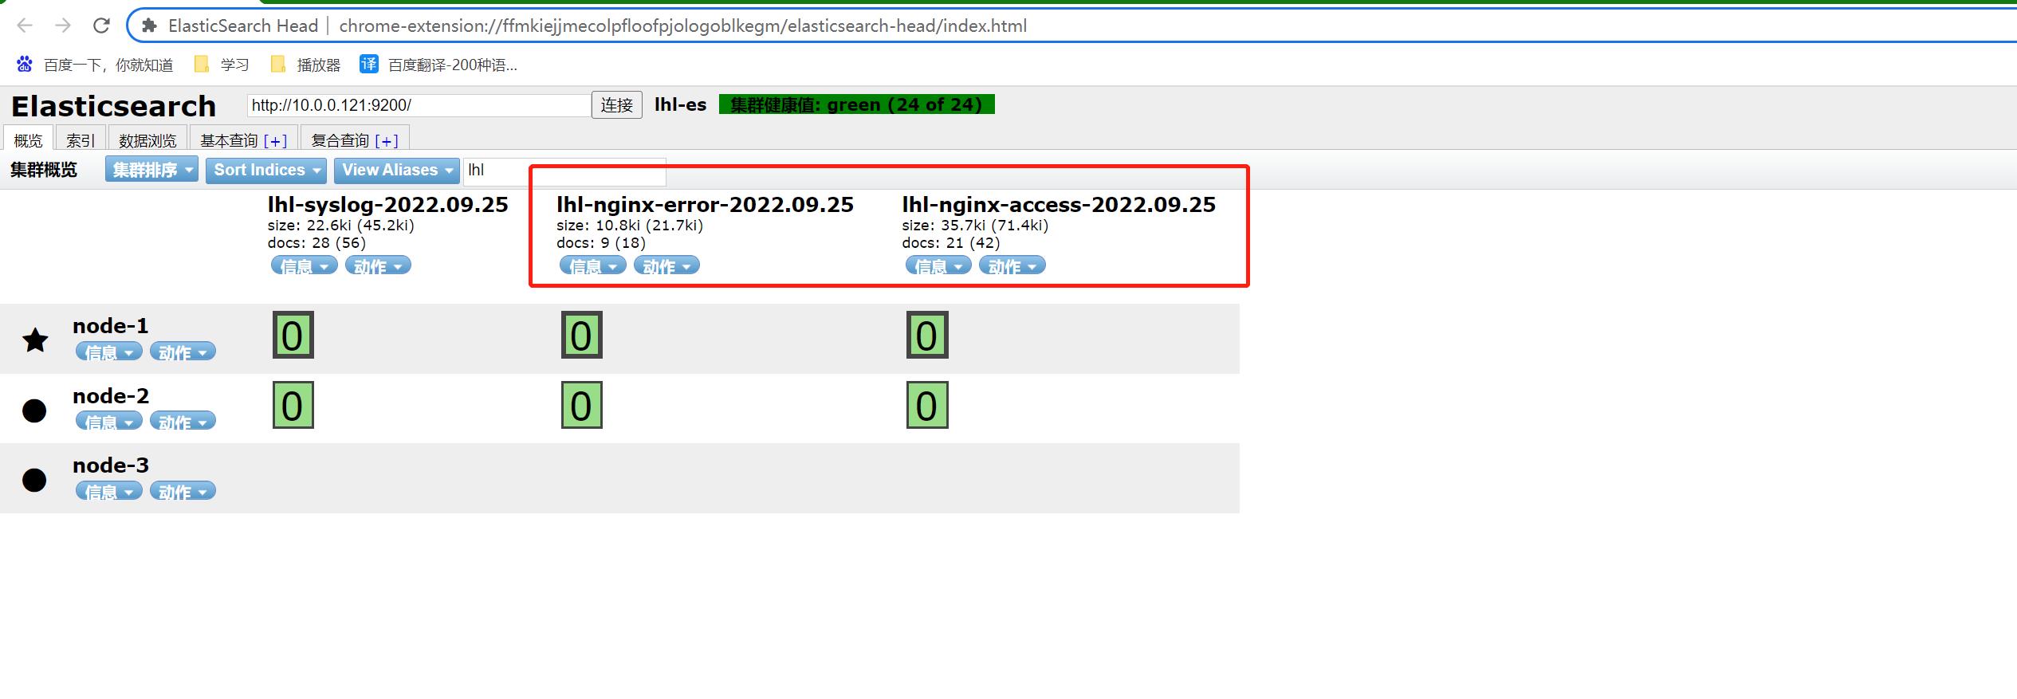Switch to the 索引 tab

pos(81,139)
